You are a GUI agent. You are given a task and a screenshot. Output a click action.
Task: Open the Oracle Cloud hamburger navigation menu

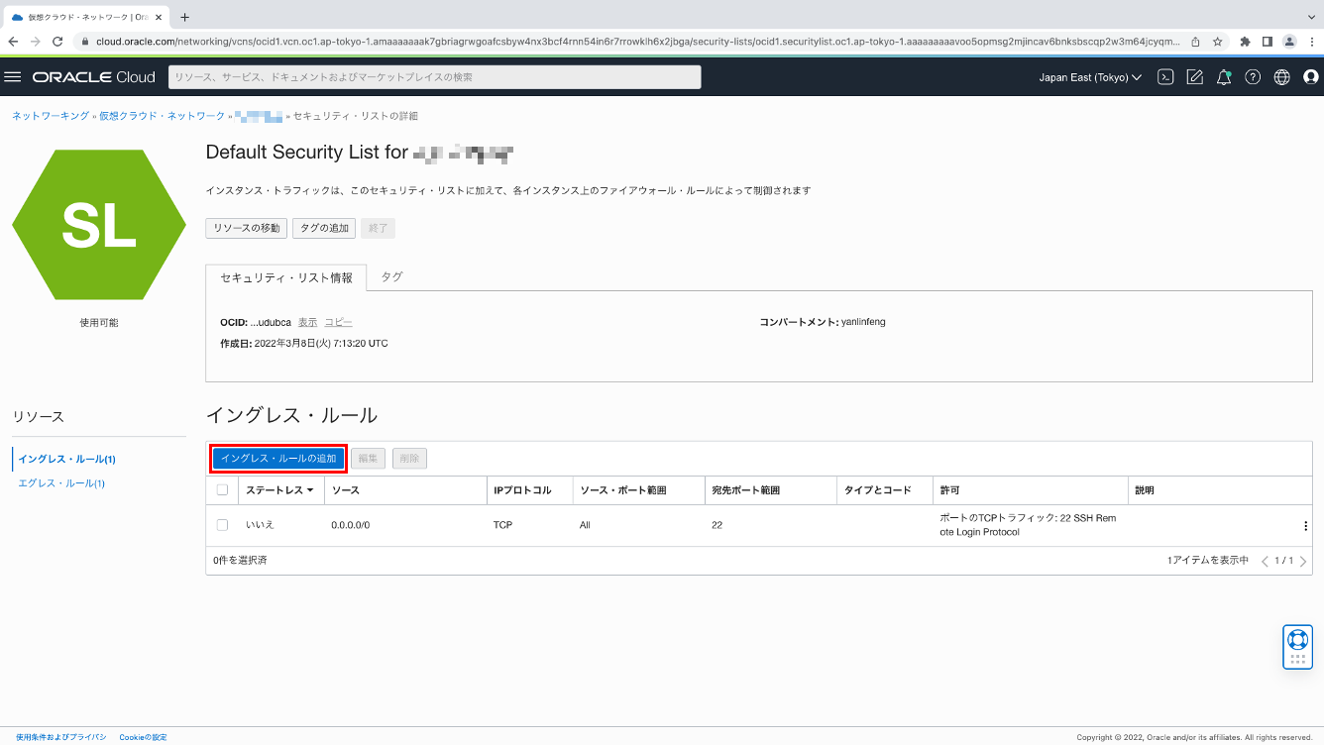[x=13, y=77]
